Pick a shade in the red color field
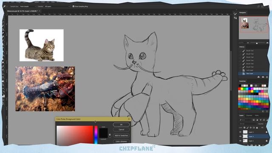The width and height of the screenshot is (272, 153). click(x=75, y=135)
